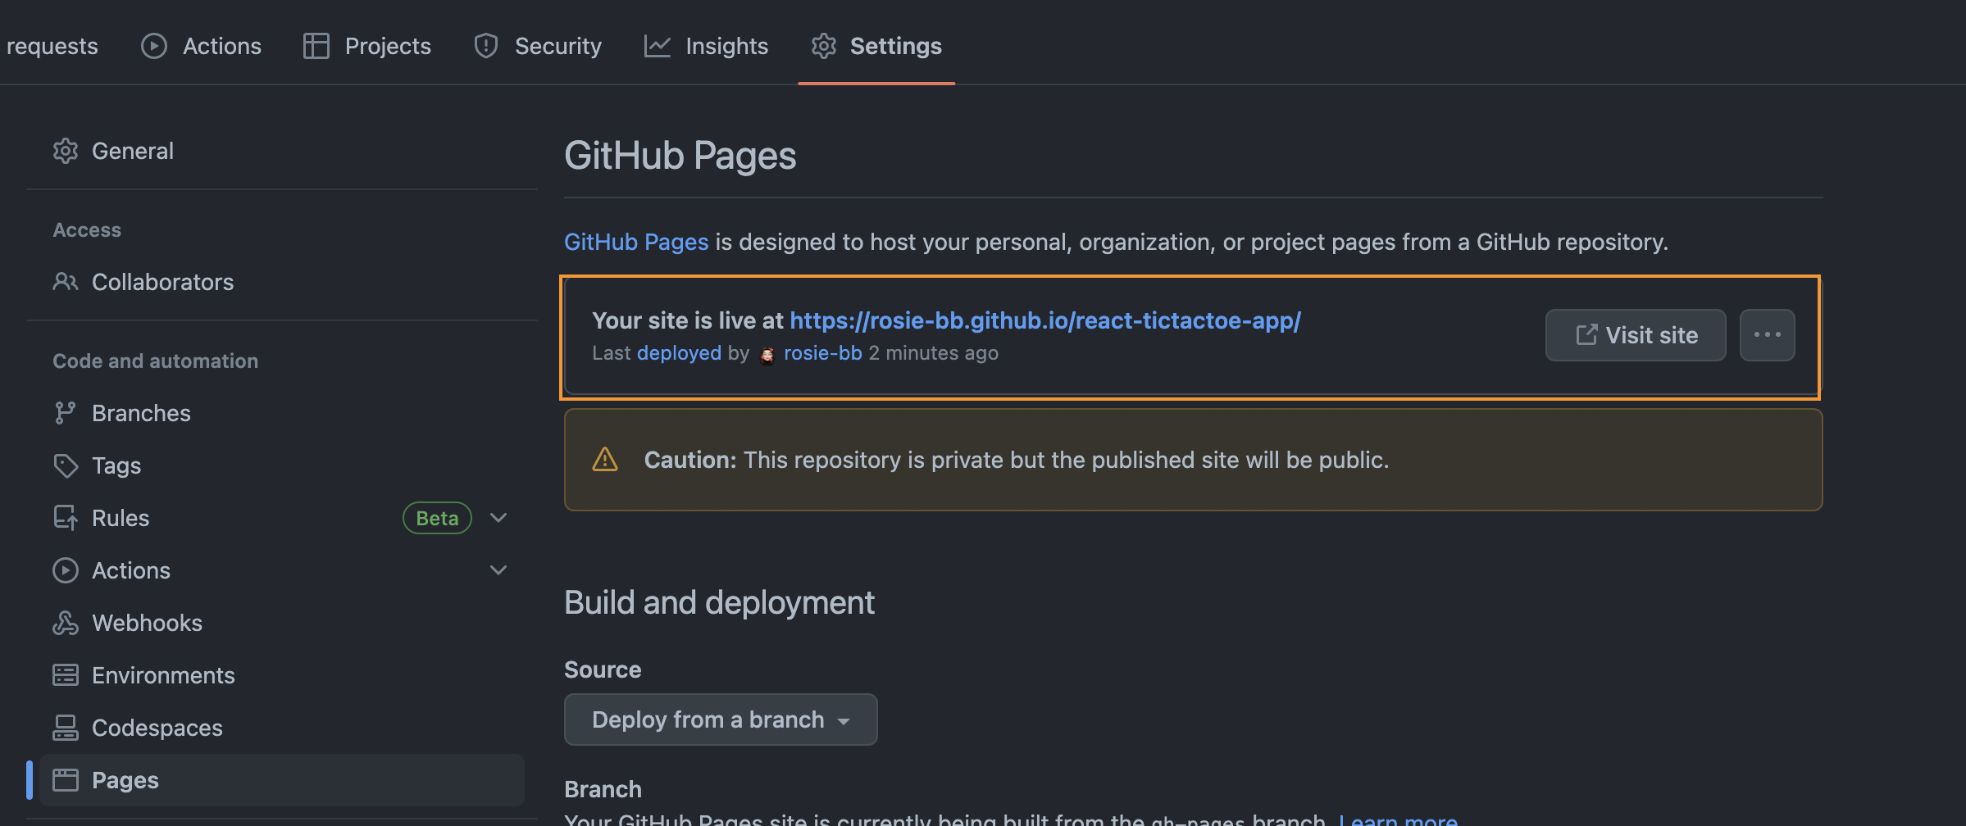Open the rosie-bb user profile link
1966x826 pixels.
click(822, 353)
